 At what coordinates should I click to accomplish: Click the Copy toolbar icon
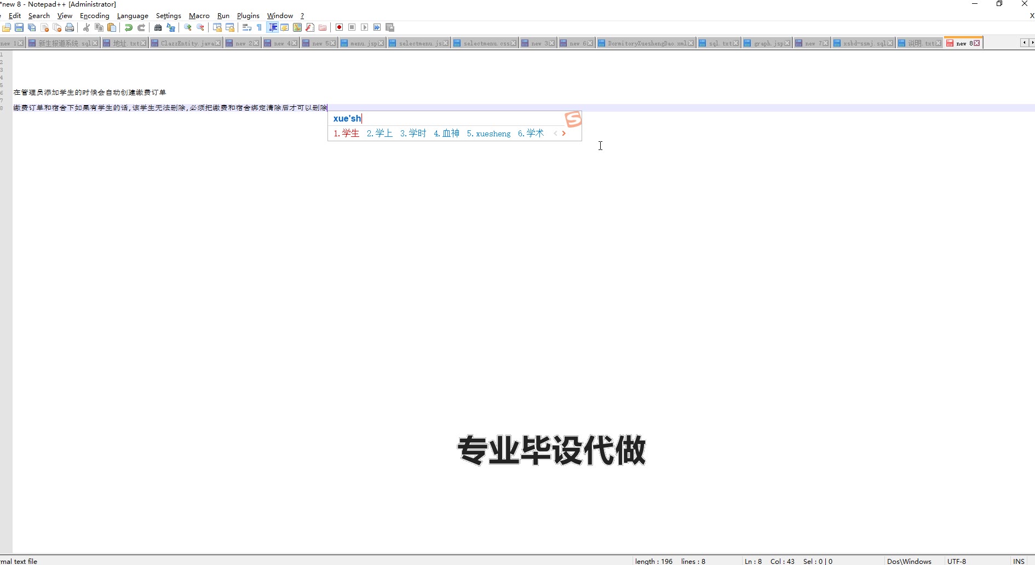point(99,27)
